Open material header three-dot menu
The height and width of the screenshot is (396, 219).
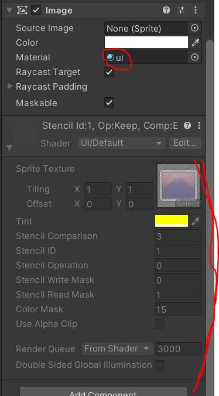click(x=199, y=125)
